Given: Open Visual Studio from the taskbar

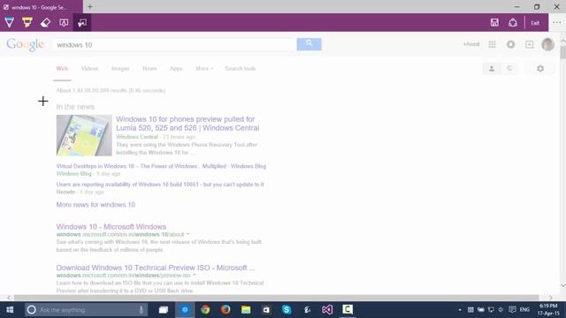Looking at the screenshot, I should [x=327, y=310].
